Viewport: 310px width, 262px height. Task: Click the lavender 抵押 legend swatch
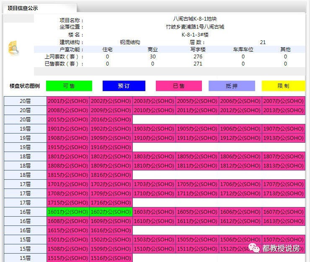pyautogui.click(x=232, y=86)
